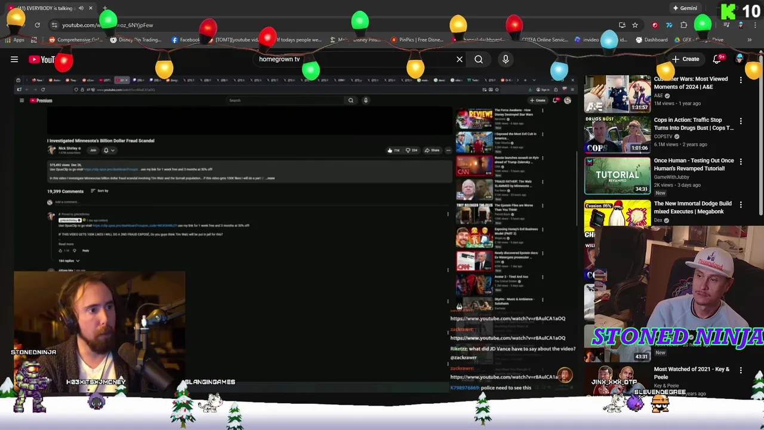
Task: Open pinned comment options ellipsis
Action: click(x=448, y=214)
